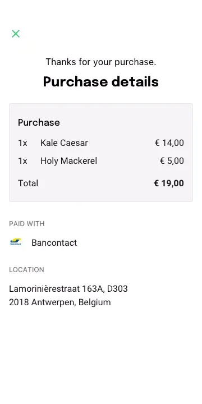Click the Thanks for your purchase message

tap(101, 62)
